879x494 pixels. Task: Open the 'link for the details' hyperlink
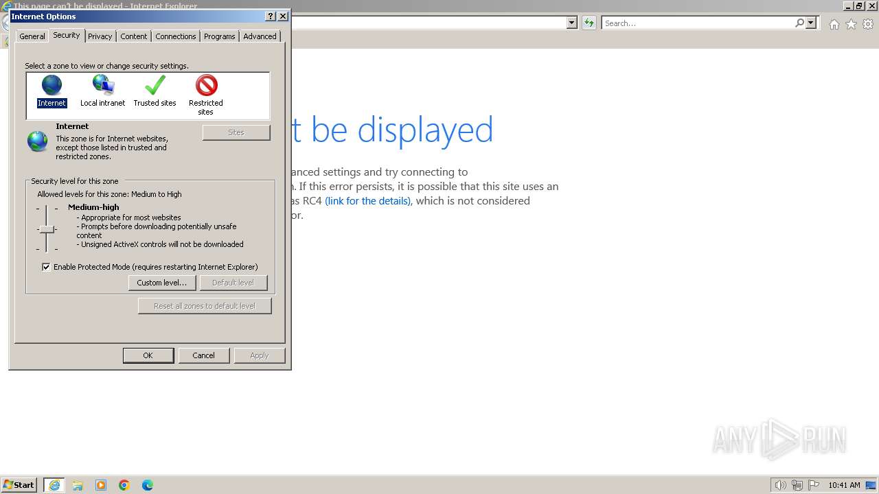coord(368,201)
